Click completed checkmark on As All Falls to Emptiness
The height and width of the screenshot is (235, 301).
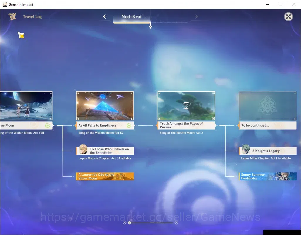(x=129, y=125)
